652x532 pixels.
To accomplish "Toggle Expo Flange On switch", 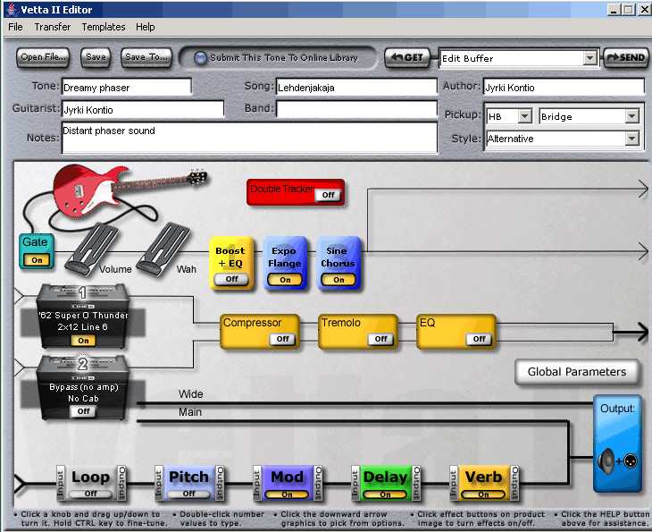I will pos(285,280).
